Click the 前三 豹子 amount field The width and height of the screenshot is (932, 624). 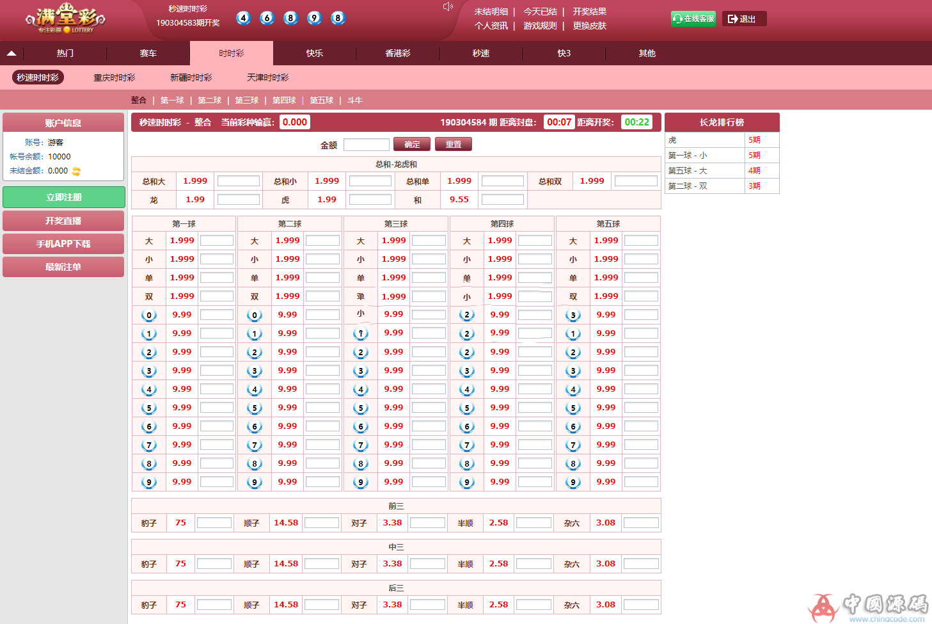pos(214,523)
